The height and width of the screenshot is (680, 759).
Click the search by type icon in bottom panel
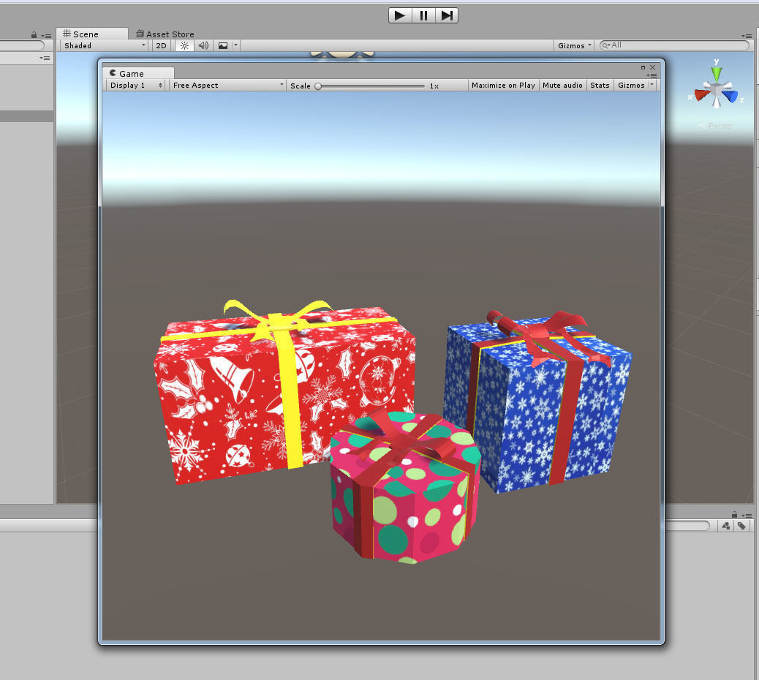(x=725, y=526)
